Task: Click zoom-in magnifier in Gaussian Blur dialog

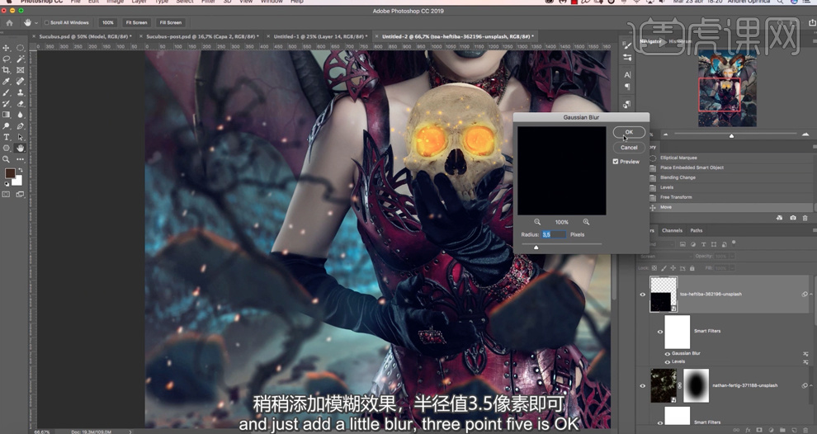Action: 587,222
